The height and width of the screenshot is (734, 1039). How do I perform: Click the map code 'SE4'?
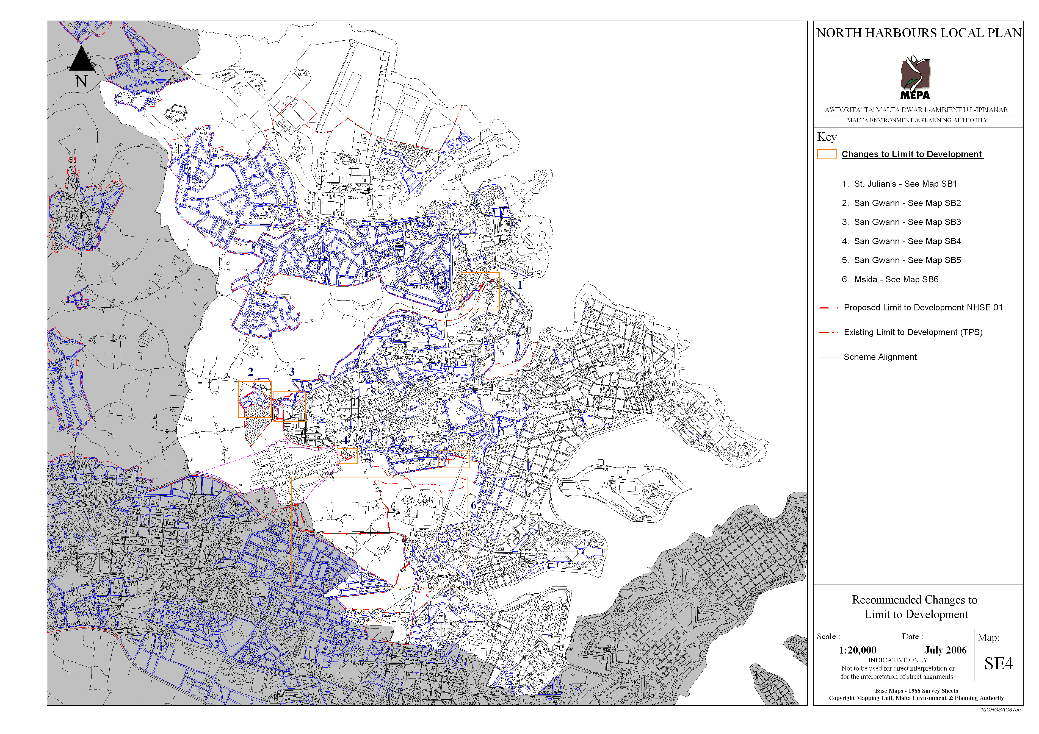[998, 663]
